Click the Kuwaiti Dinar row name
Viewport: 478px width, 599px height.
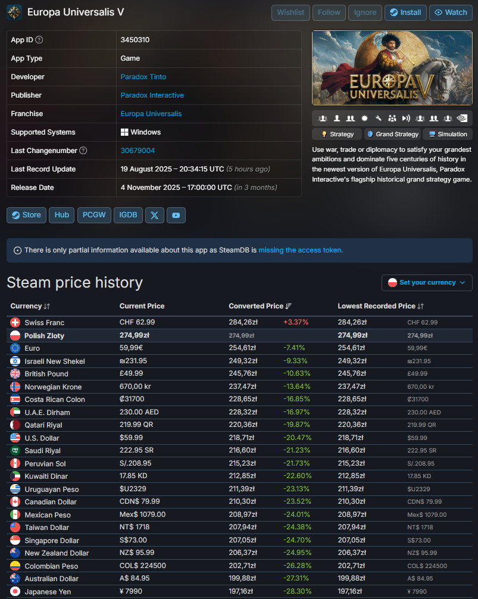click(46, 476)
